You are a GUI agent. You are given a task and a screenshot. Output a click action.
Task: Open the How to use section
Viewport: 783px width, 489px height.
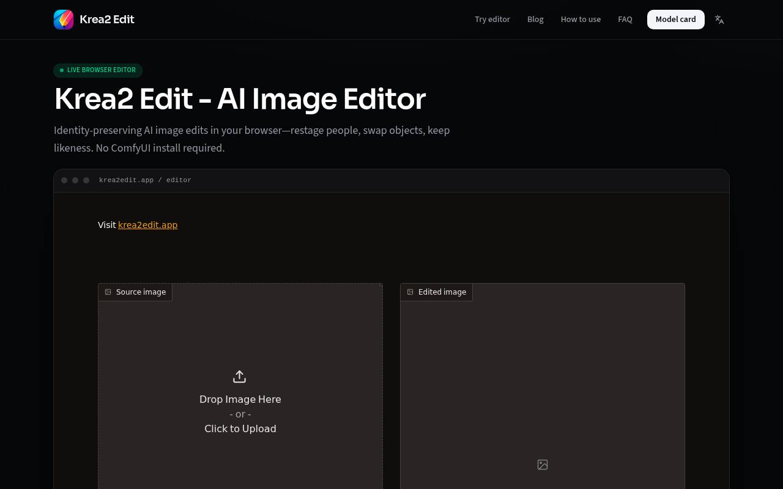coord(581,20)
